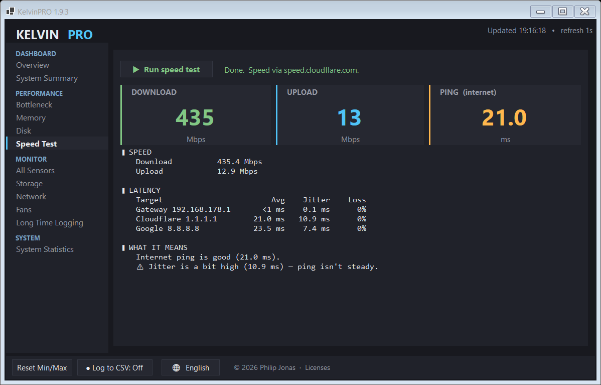The width and height of the screenshot is (601, 385).
Task: Toggle Log to CSV logging
Action: click(x=114, y=368)
